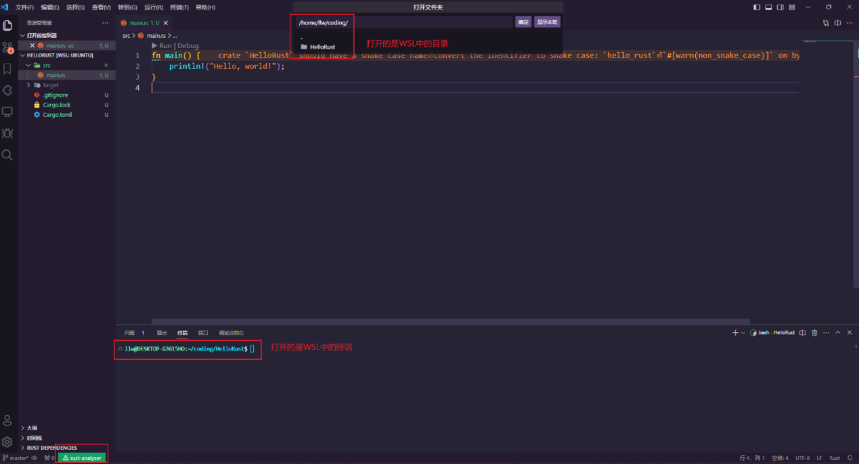The width and height of the screenshot is (859, 464).
Task: Select HelloRust folder in the open folder list
Action: pos(428,47)
